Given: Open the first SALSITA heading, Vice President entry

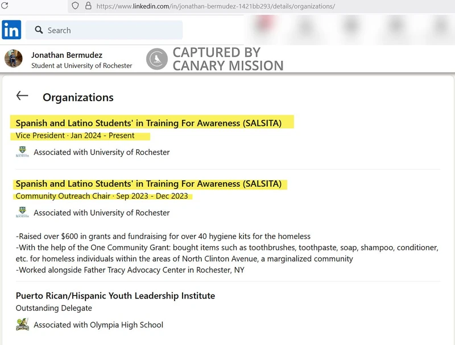Looking at the screenshot, I should tap(148, 123).
